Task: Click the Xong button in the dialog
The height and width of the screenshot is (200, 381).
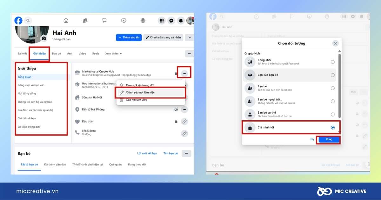Action: (329, 139)
